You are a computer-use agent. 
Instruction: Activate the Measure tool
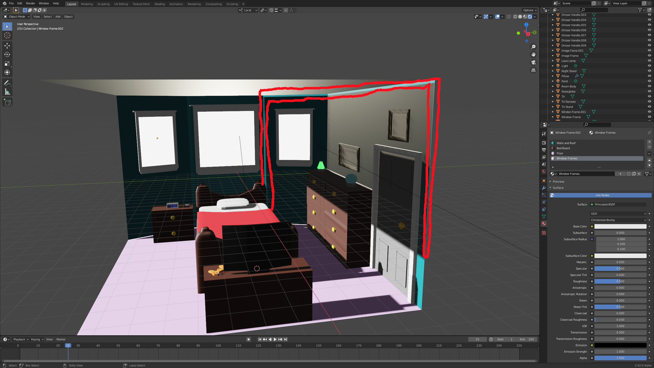pyautogui.click(x=7, y=91)
